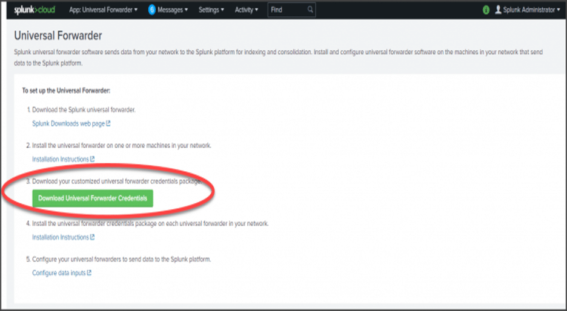
Task: Open the Configure data inputs link
Action: tap(59, 273)
